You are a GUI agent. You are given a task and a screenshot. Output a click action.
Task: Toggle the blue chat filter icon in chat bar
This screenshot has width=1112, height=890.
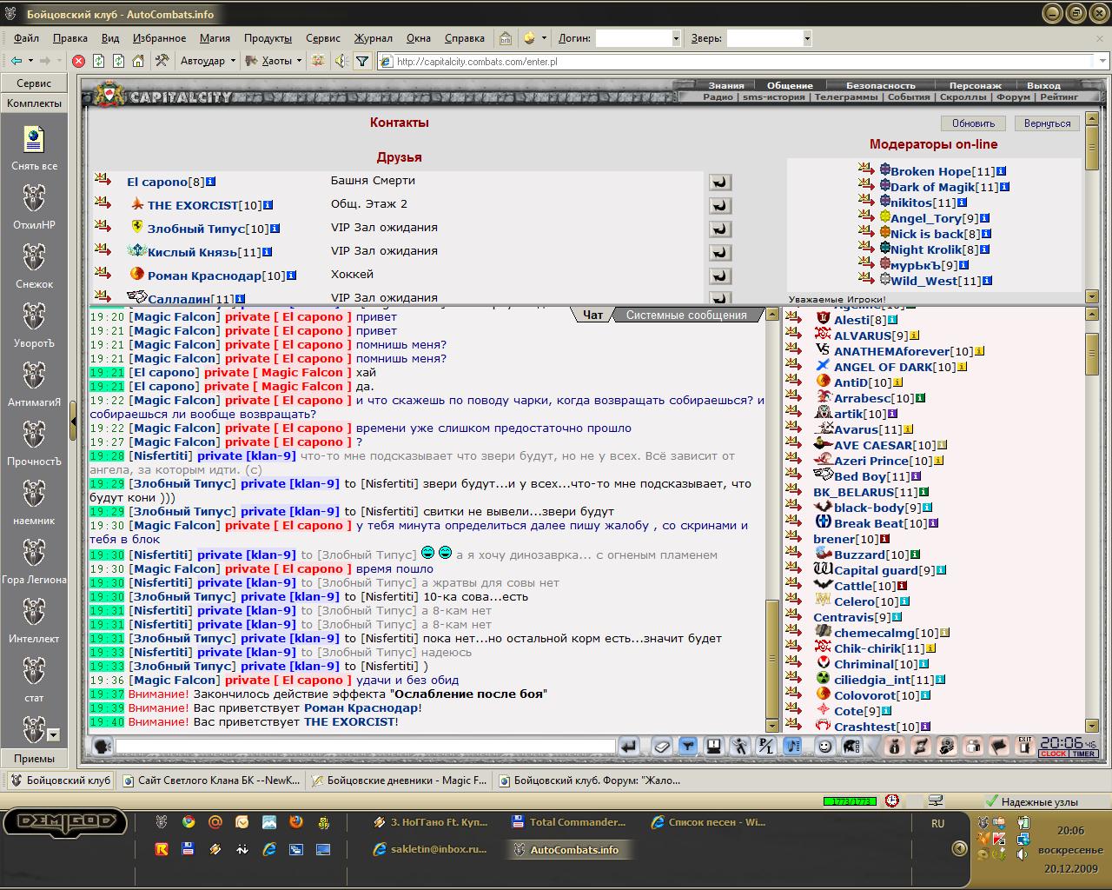(x=687, y=746)
